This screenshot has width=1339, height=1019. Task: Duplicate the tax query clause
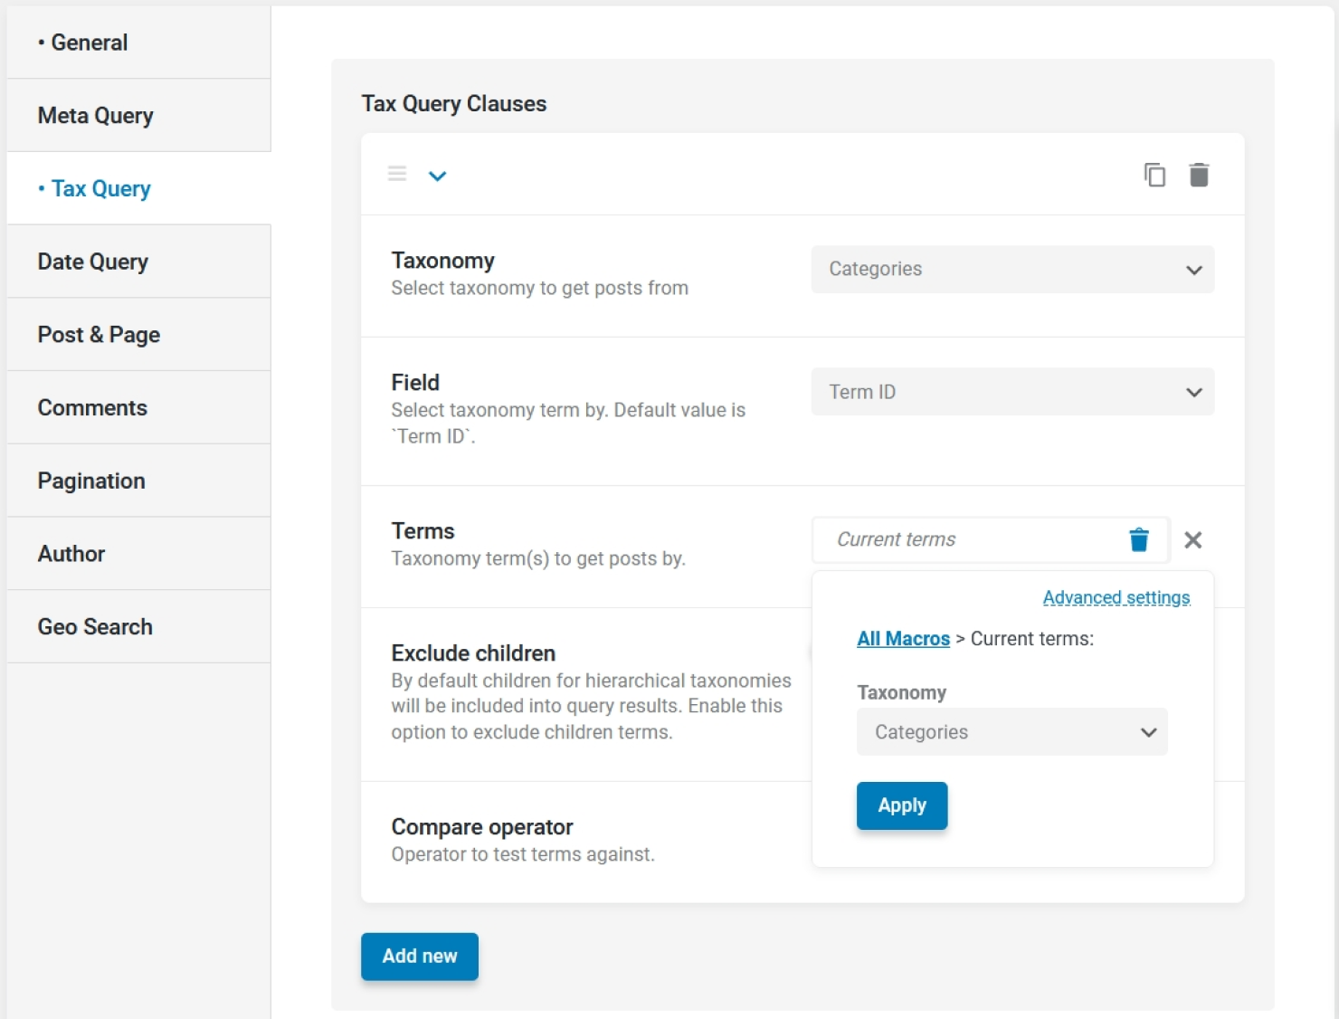point(1154,175)
